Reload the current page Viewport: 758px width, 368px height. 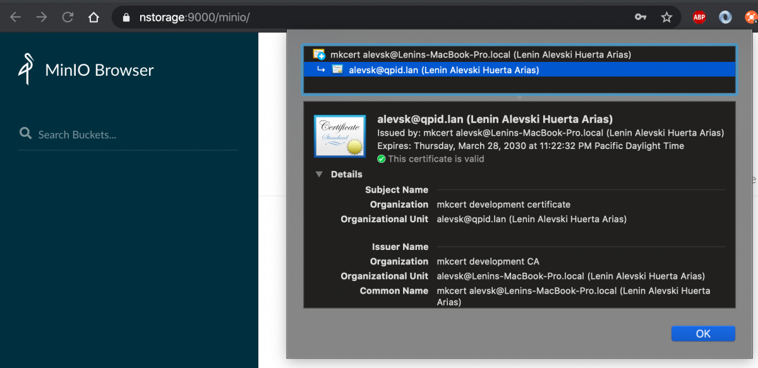[68, 17]
